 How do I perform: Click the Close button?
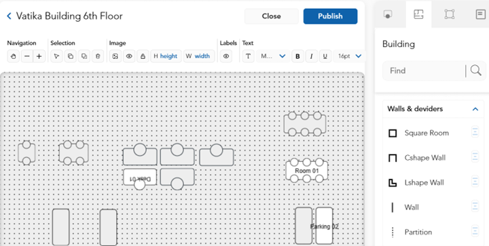271,16
